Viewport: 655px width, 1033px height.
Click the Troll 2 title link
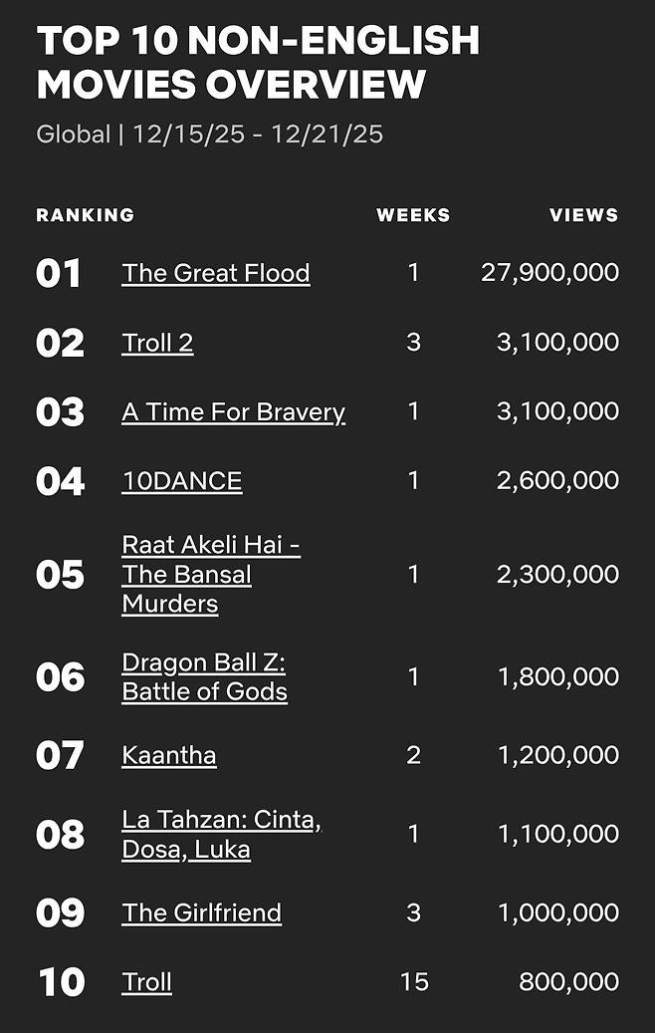[x=157, y=343]
